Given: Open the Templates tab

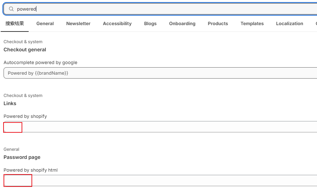Looking at the screenshot, I should [x=252, y=24].
